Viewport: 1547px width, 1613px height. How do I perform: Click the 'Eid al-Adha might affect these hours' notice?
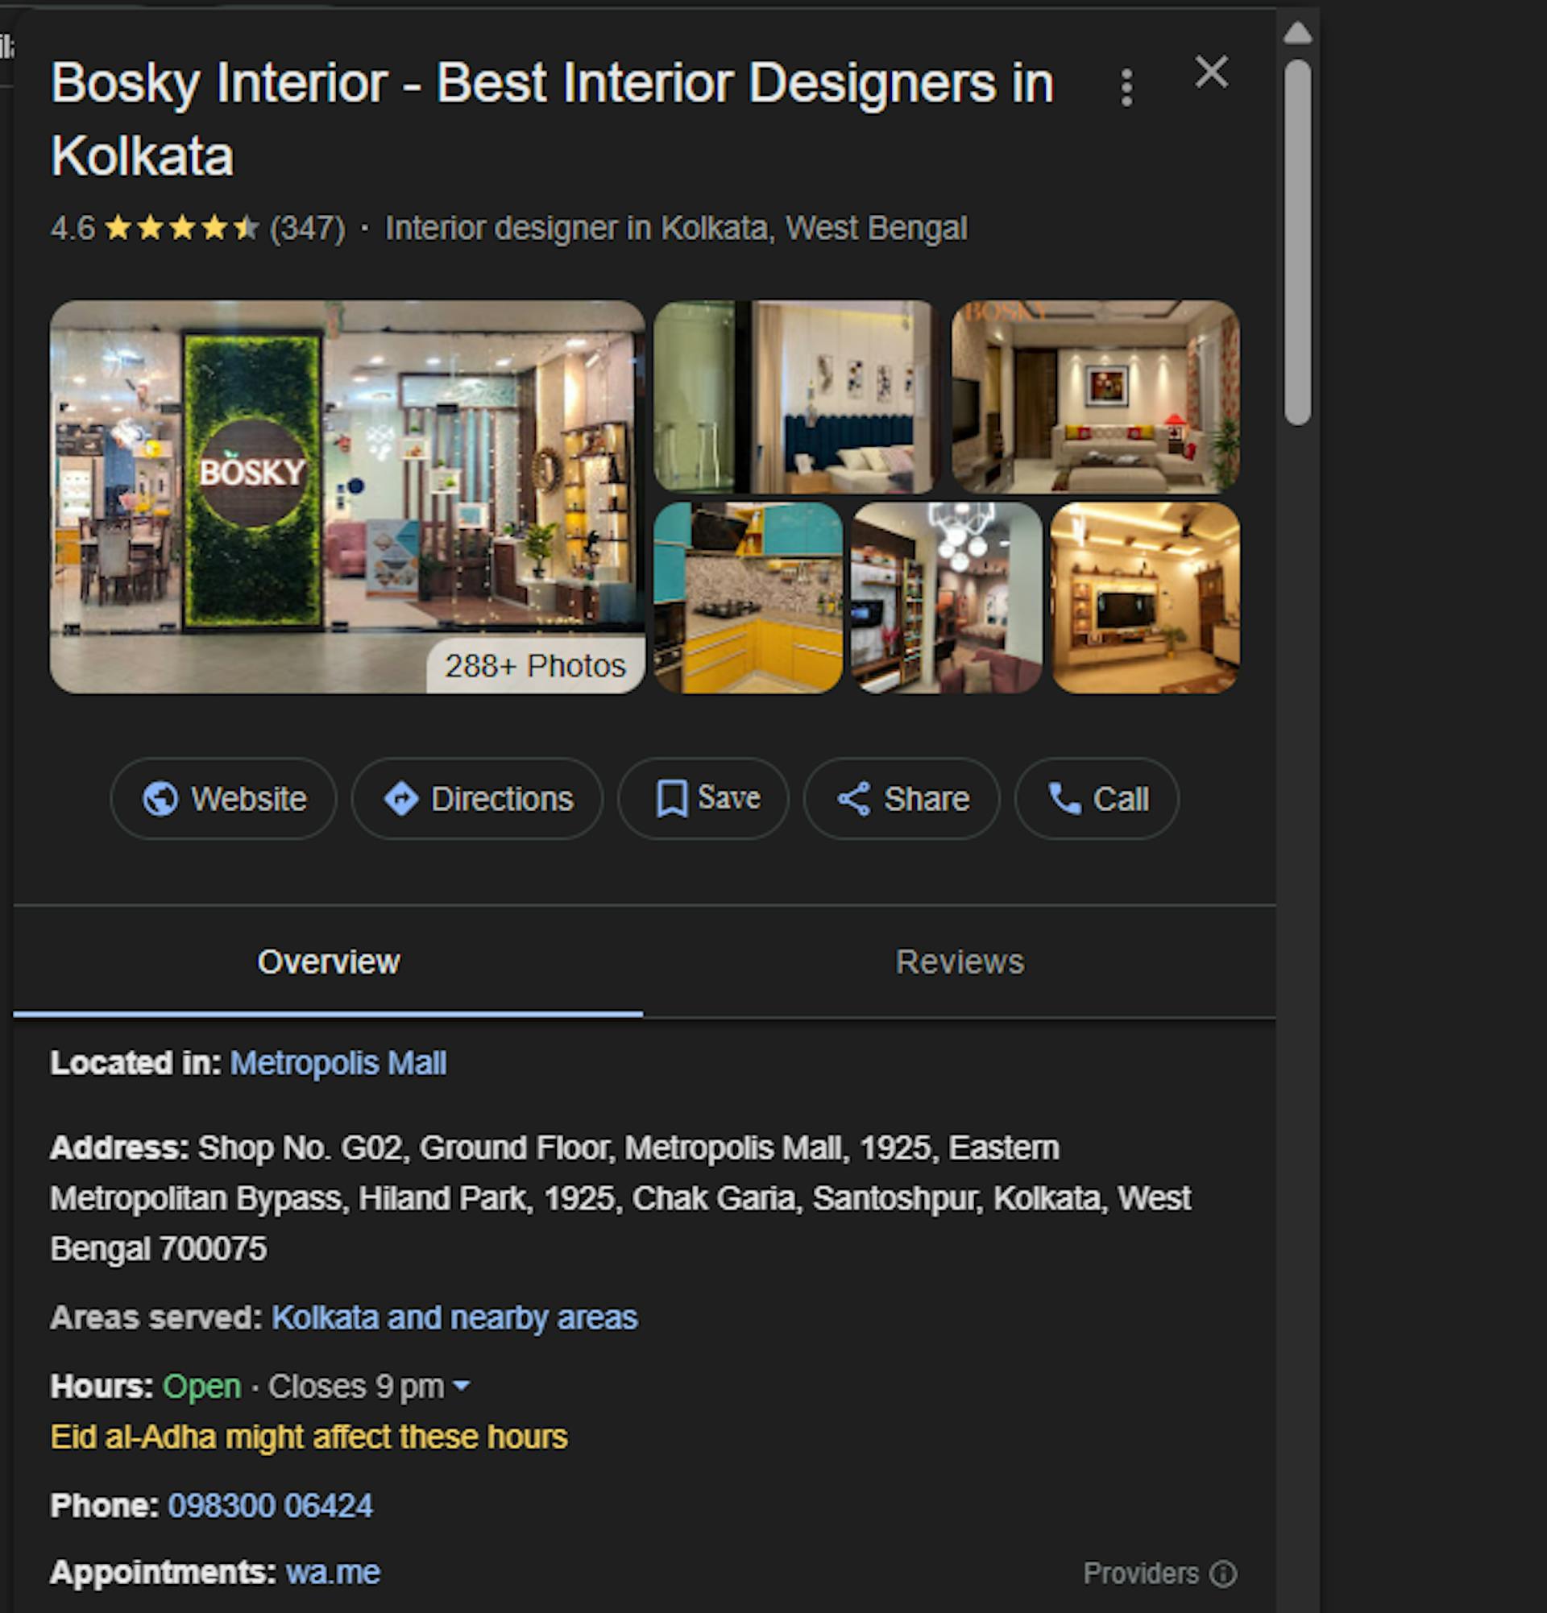(x=309, y=1437)
